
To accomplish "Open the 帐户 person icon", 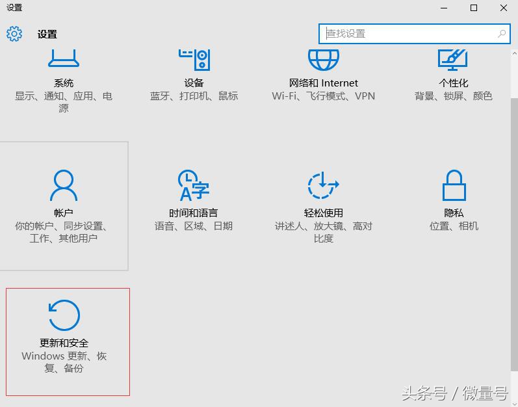I will point(64,185).
